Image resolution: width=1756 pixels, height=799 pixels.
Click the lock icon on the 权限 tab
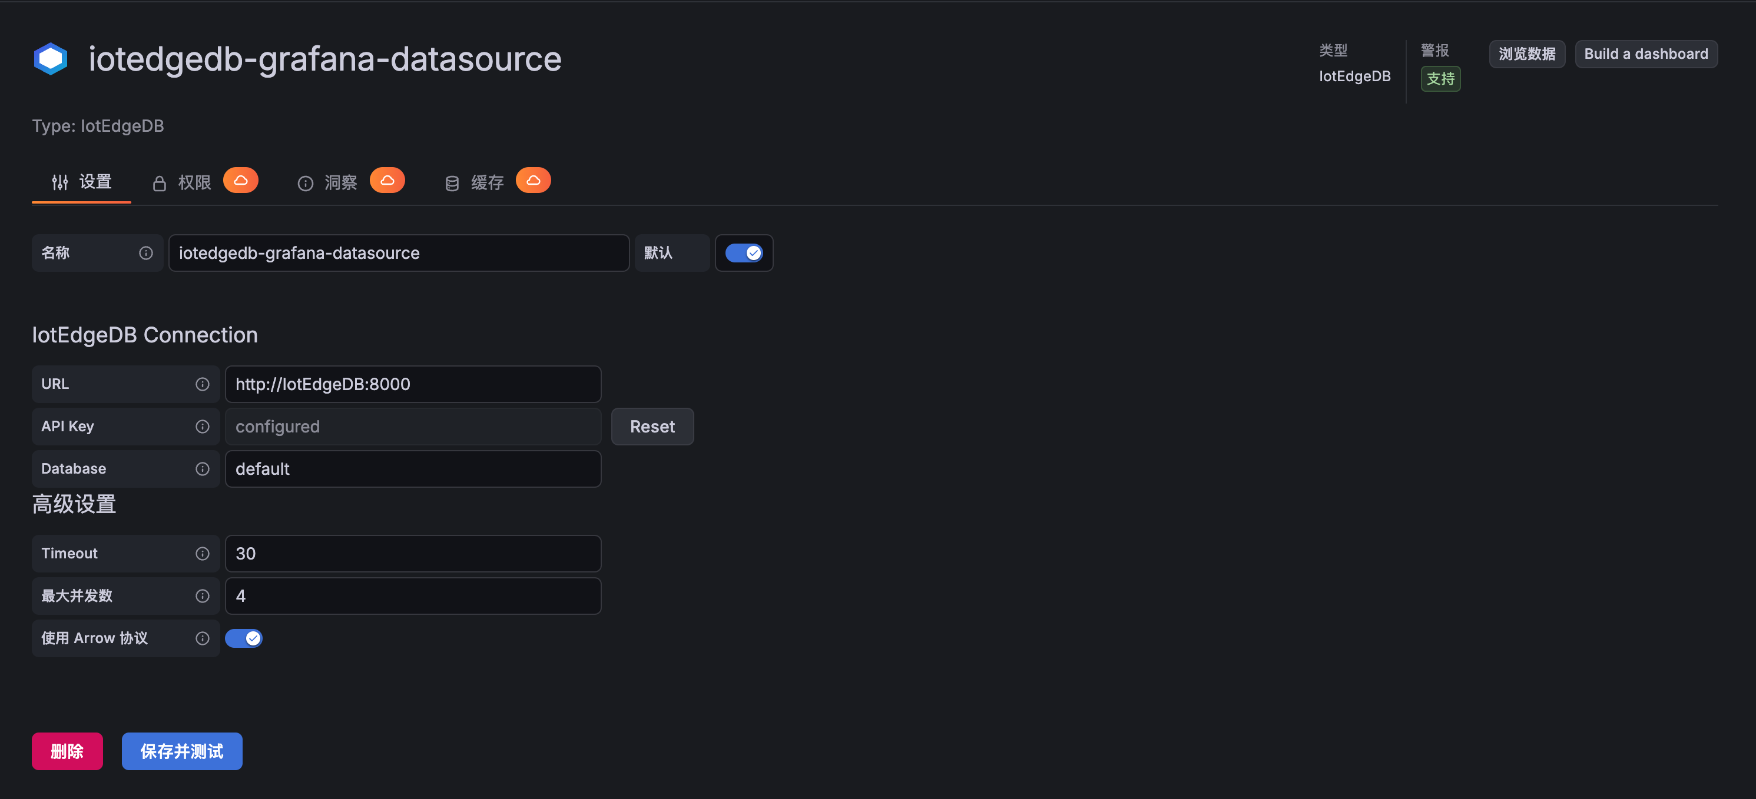160,183
